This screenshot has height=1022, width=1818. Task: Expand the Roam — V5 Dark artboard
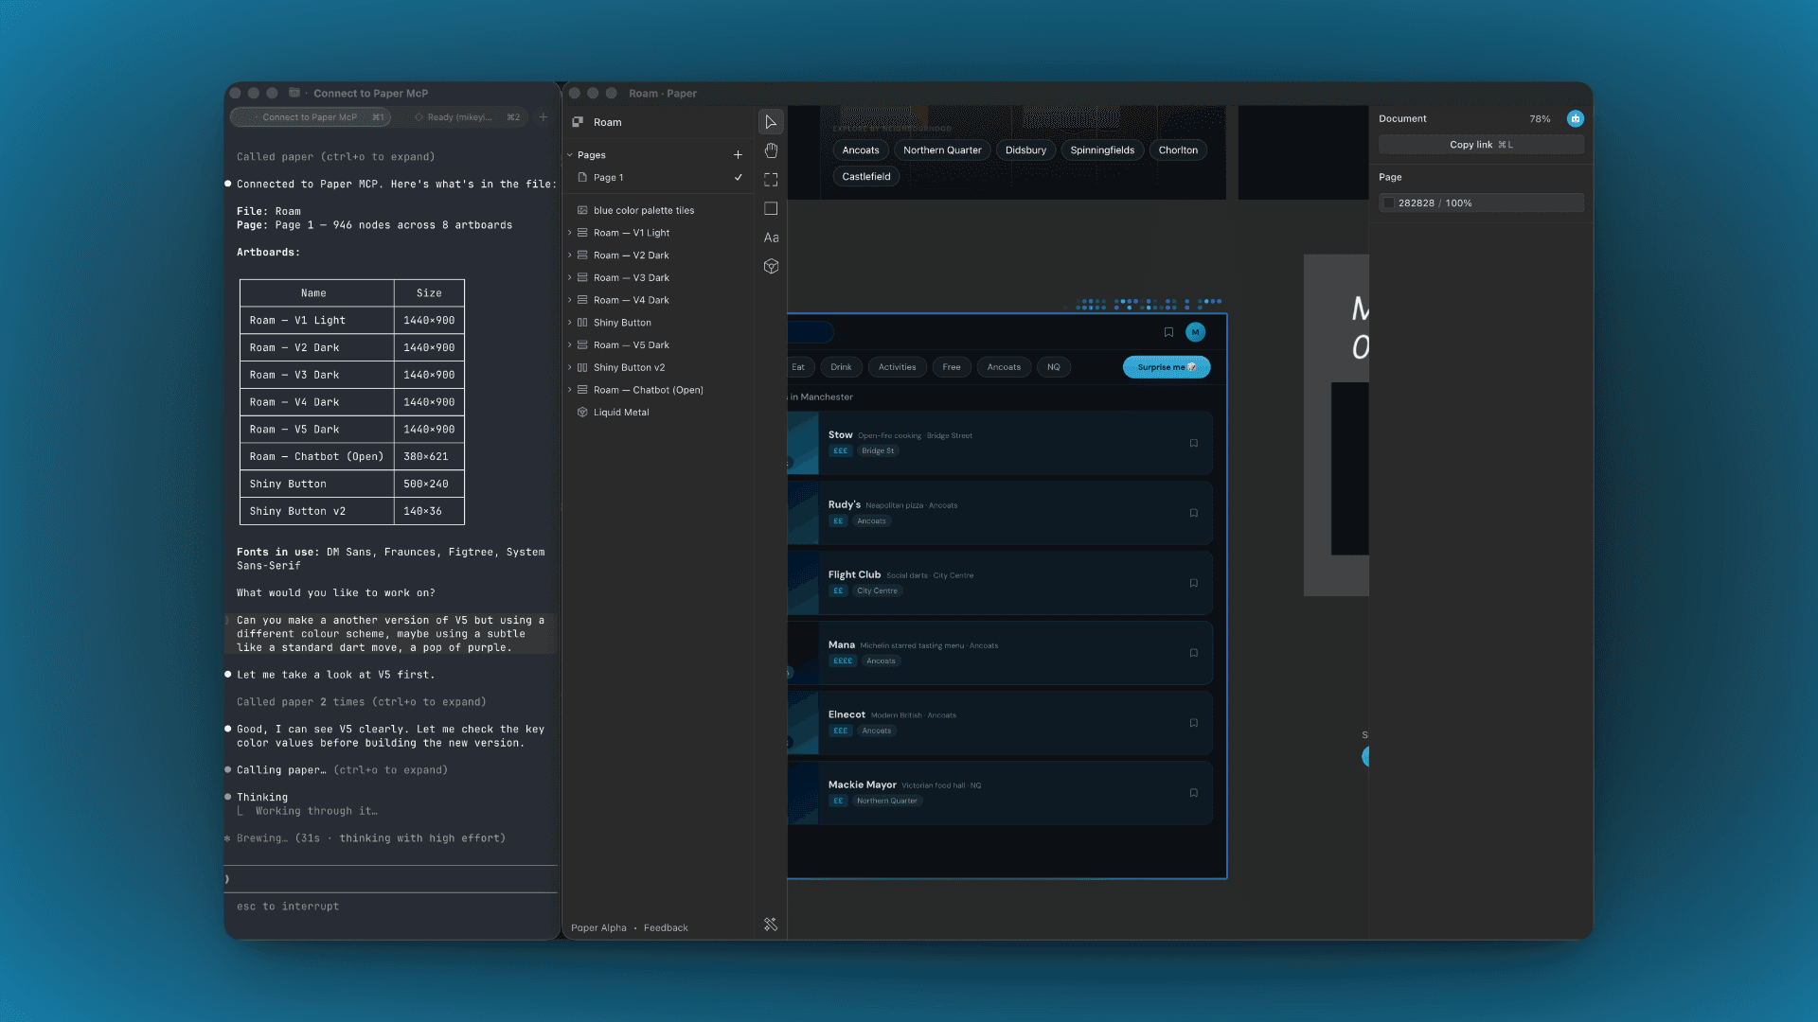click(571, 344)
